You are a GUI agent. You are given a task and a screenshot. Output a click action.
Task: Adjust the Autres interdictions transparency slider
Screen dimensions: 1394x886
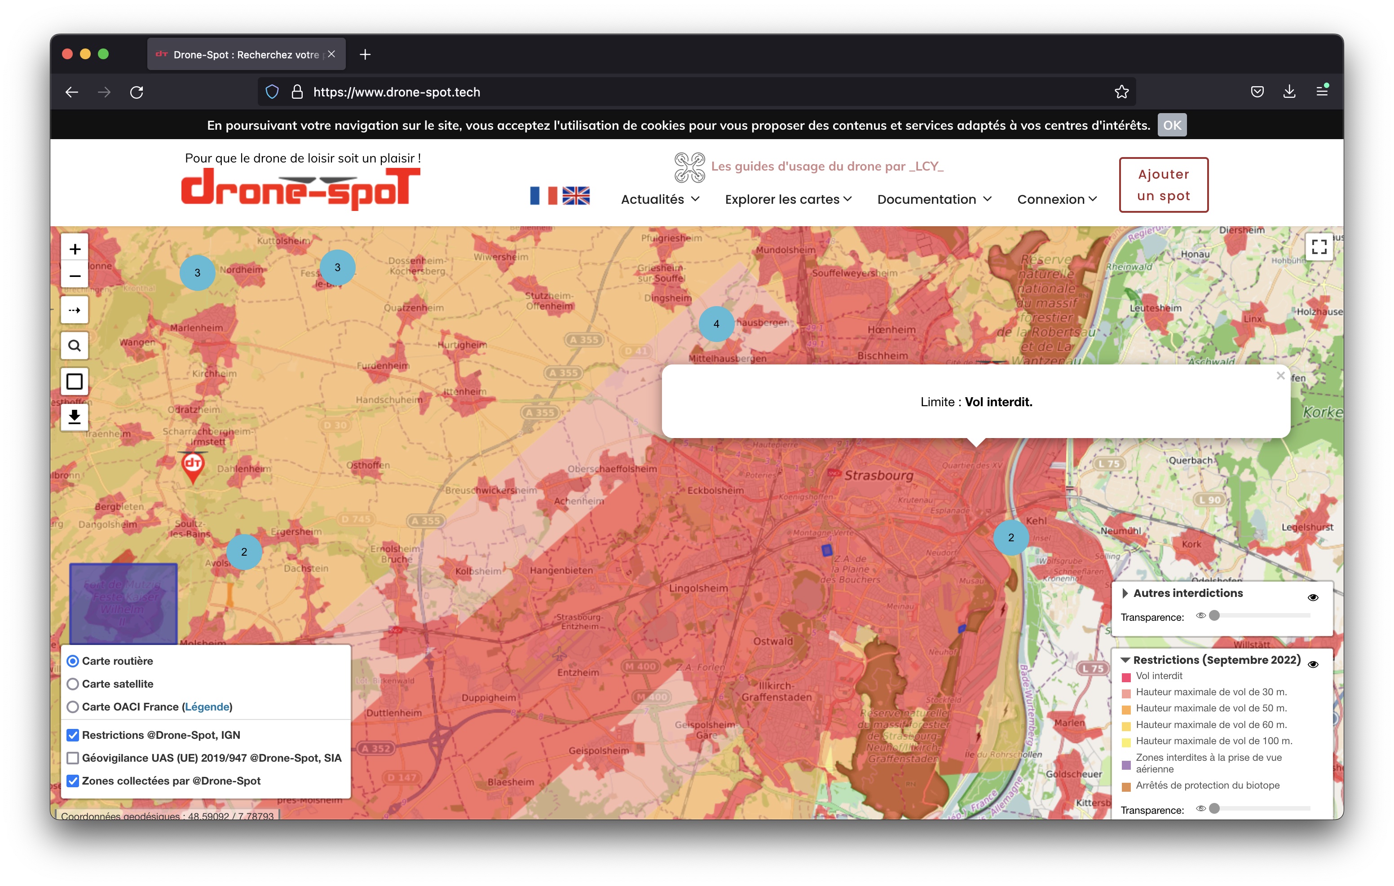[x=1214, y=616]
